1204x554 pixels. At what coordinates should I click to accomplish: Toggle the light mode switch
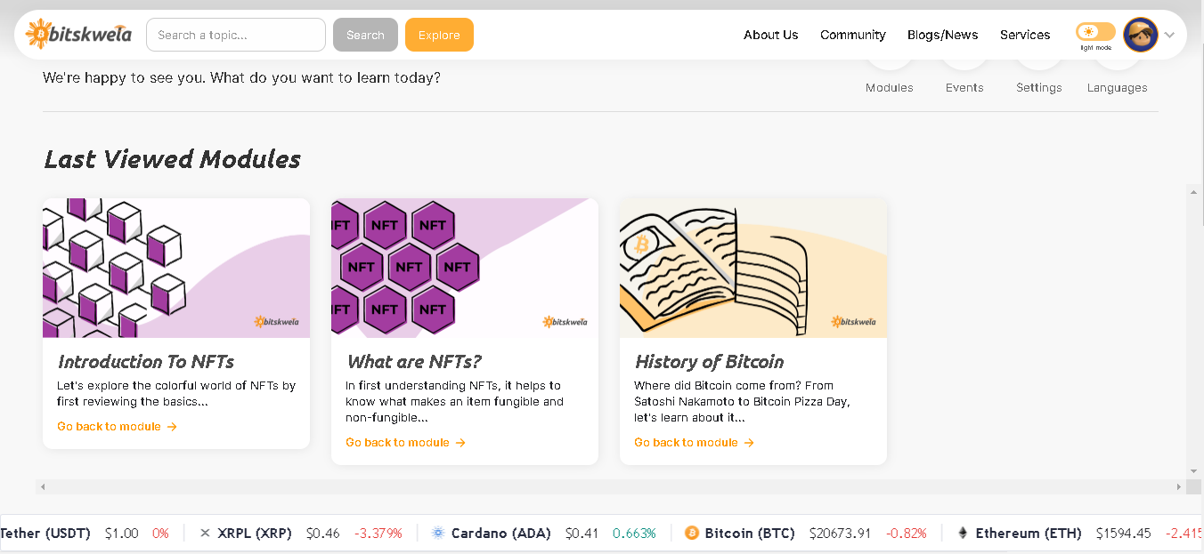coord(1095,32)
